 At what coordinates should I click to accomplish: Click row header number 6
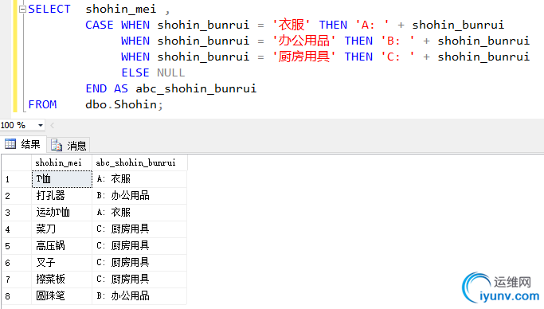17,263
